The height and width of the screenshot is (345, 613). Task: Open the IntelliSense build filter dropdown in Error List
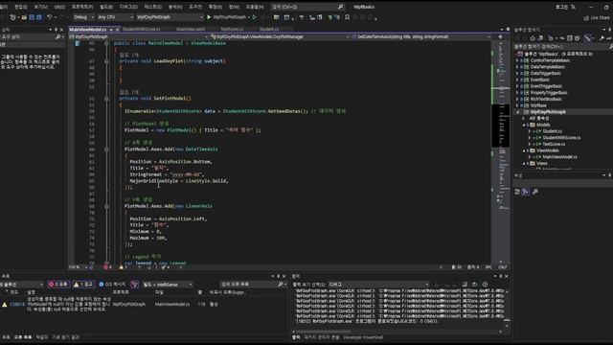coord(168,285)
